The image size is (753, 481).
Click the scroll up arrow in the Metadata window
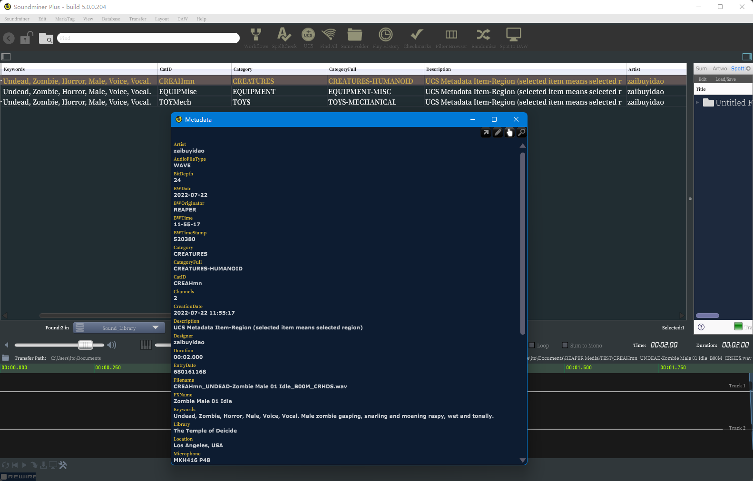tap(523, 146)
